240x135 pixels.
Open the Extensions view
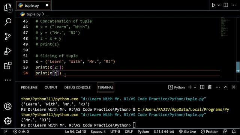pos(7,66)
